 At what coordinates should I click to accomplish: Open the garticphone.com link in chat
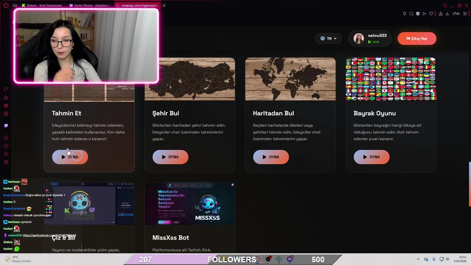point(49,235)
